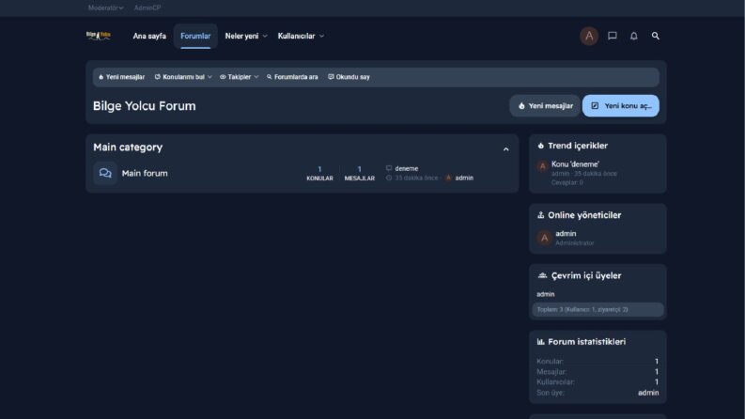
Task: Open the Konularımı bul dropdown
Action: point(183,77)
